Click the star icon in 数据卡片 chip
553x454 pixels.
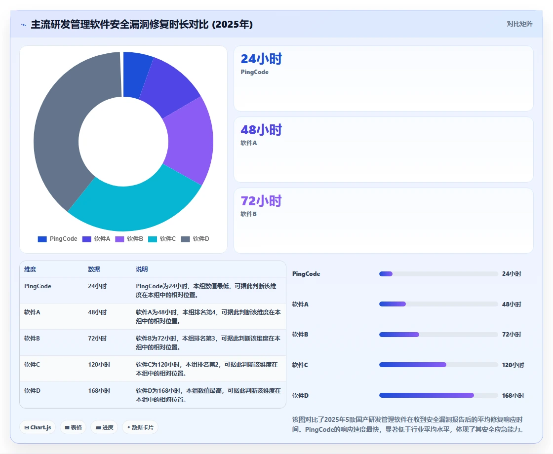(129, 427)
